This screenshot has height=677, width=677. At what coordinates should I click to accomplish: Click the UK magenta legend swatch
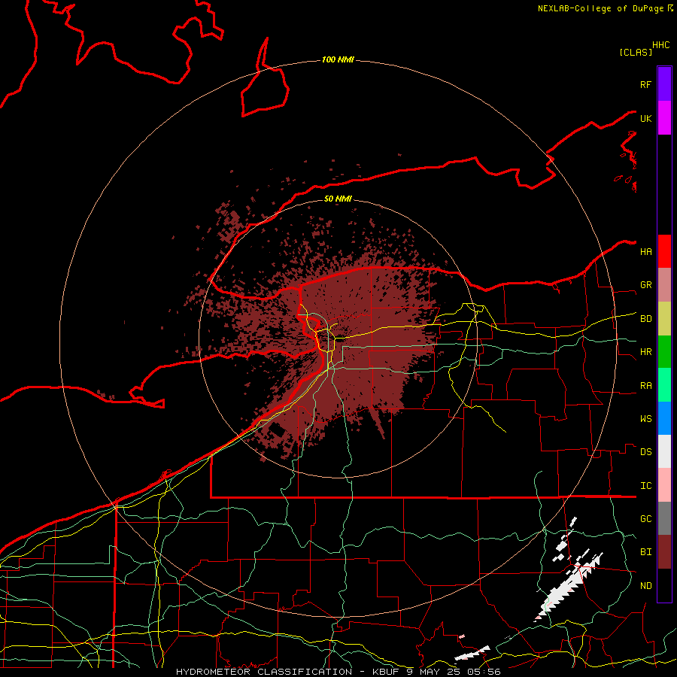tap(664, 118)
